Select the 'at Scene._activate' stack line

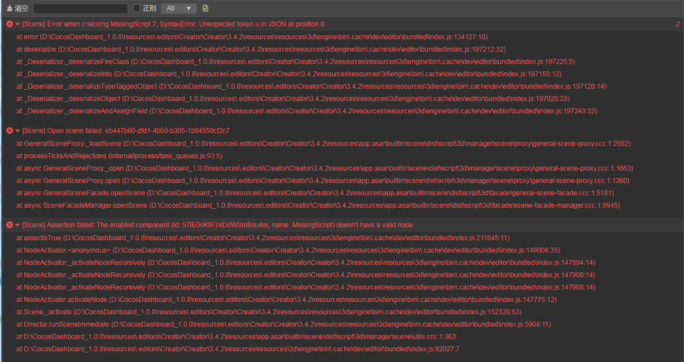coord(269,312)
